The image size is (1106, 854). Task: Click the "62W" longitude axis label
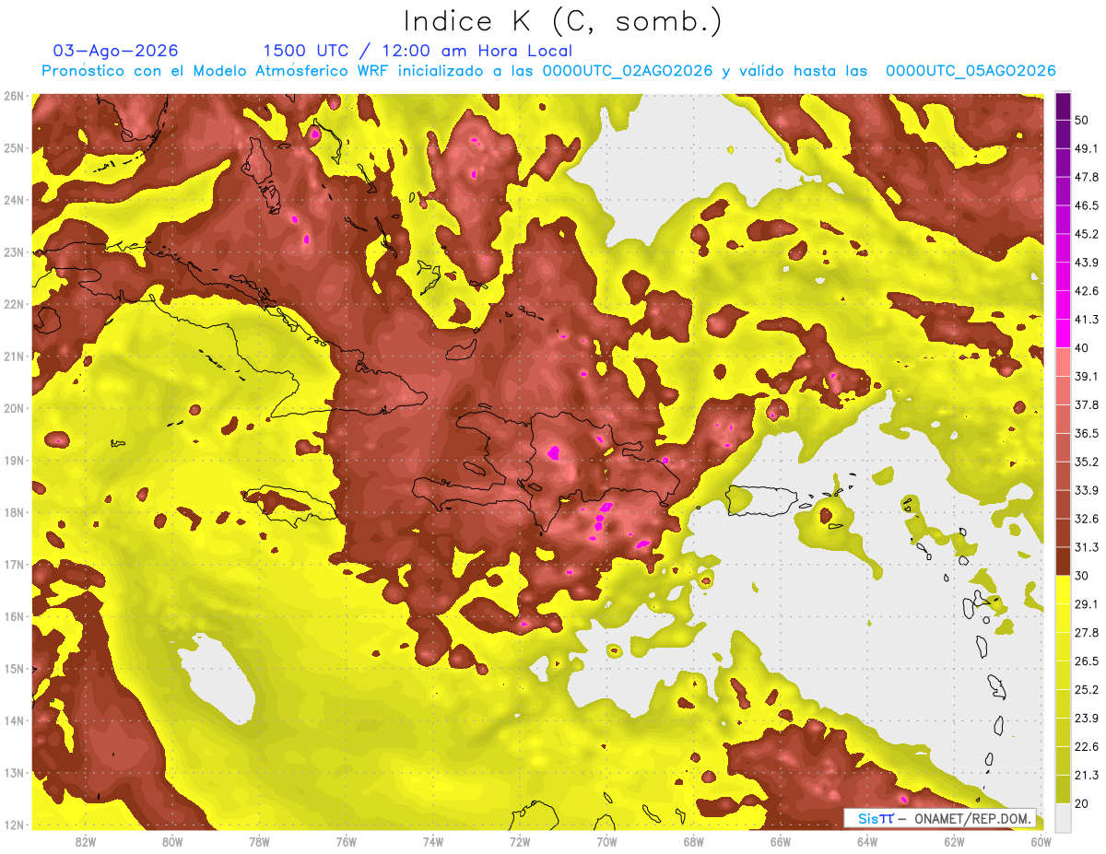coord(954,842)
